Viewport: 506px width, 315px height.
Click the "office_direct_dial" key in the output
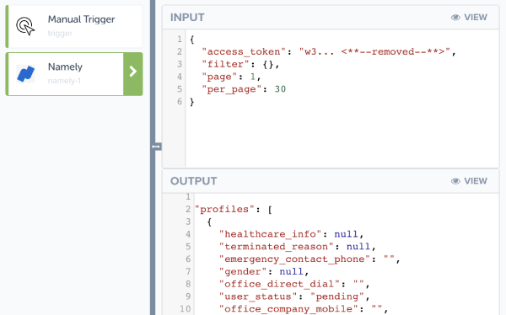(279, 284)
